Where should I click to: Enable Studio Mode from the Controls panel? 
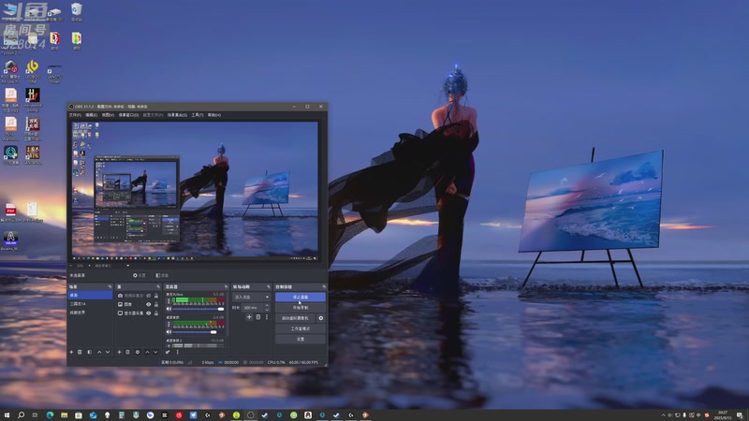(301, 328)
